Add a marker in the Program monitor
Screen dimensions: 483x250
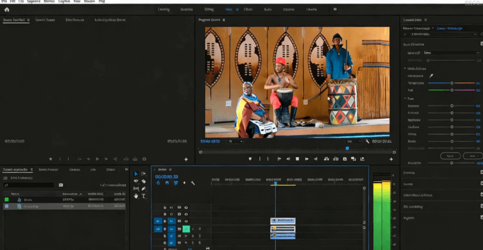coord(250,159)
